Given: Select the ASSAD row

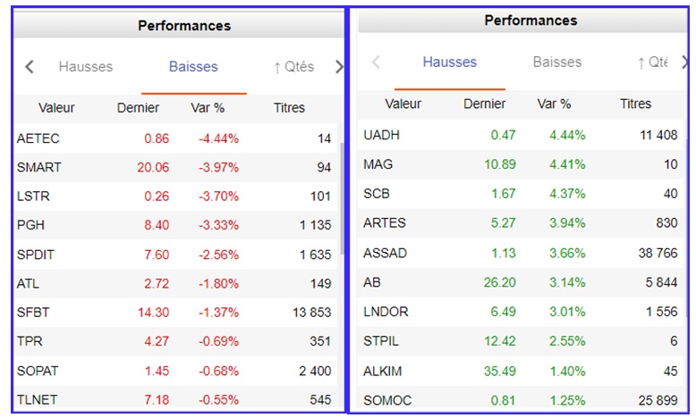Looking at the screenshot, I should click(385, 253).
